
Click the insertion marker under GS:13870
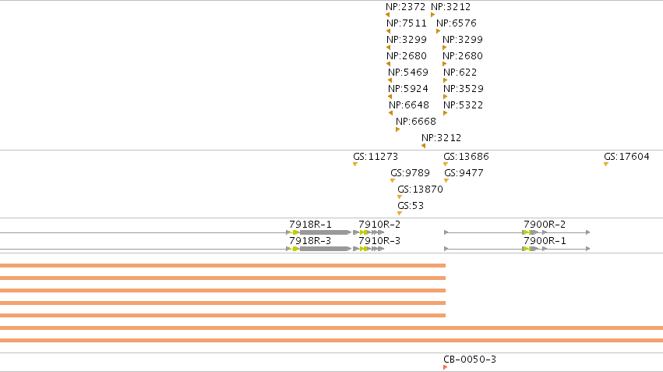(x=400, y=197)
